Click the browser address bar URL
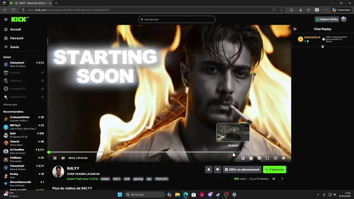Image resolution: width=354 pixels, height=199 pixels. coord(68,10)
